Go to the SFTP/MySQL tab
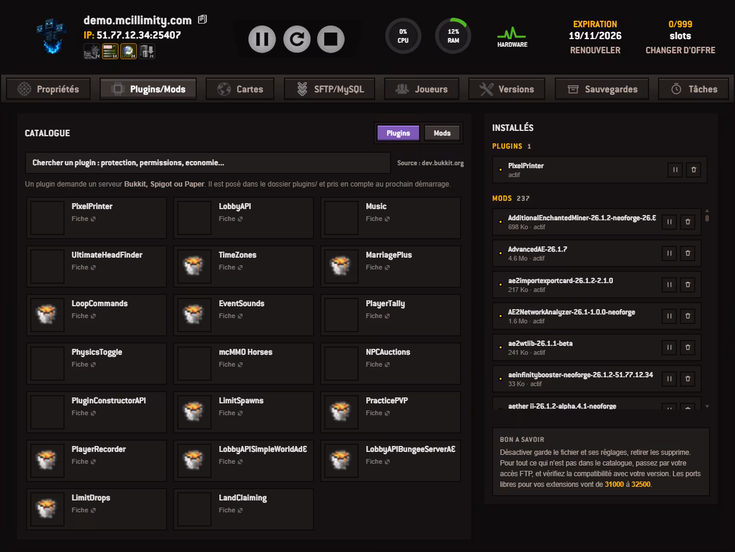Viewport: 735px width, 552px height. (x=329, y=89)
